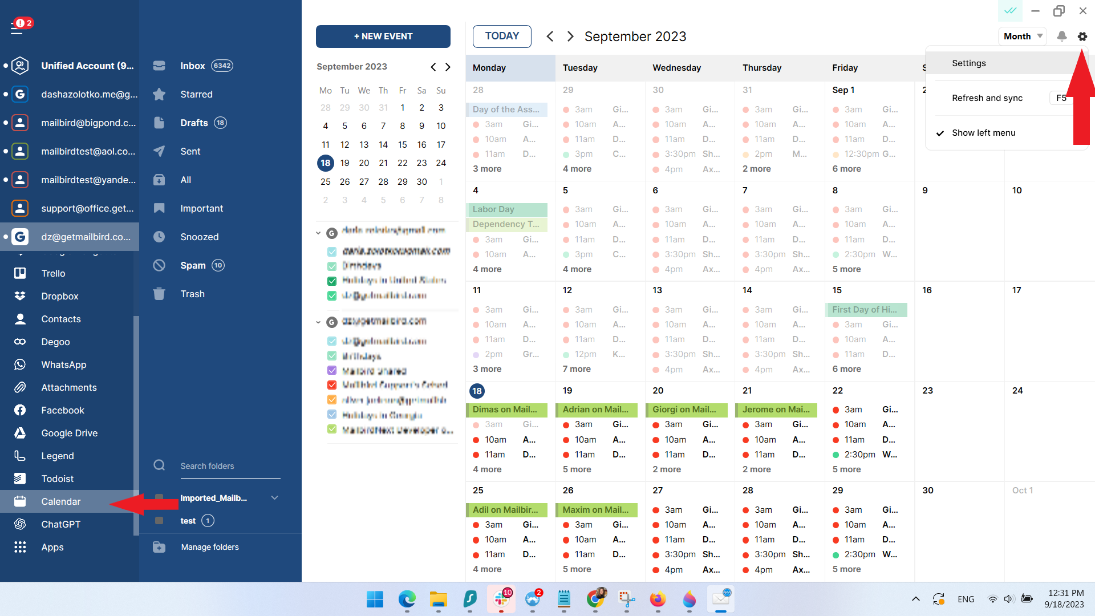The height and width of the screenshot is (616, 1095).
Task: Open Google Drive from the sidebar
Action: (x=69, y=433)
